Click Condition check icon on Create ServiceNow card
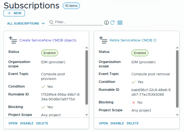The height and width of the screenshot is (132, 184). pyautogui.click(x=43, y=87)
